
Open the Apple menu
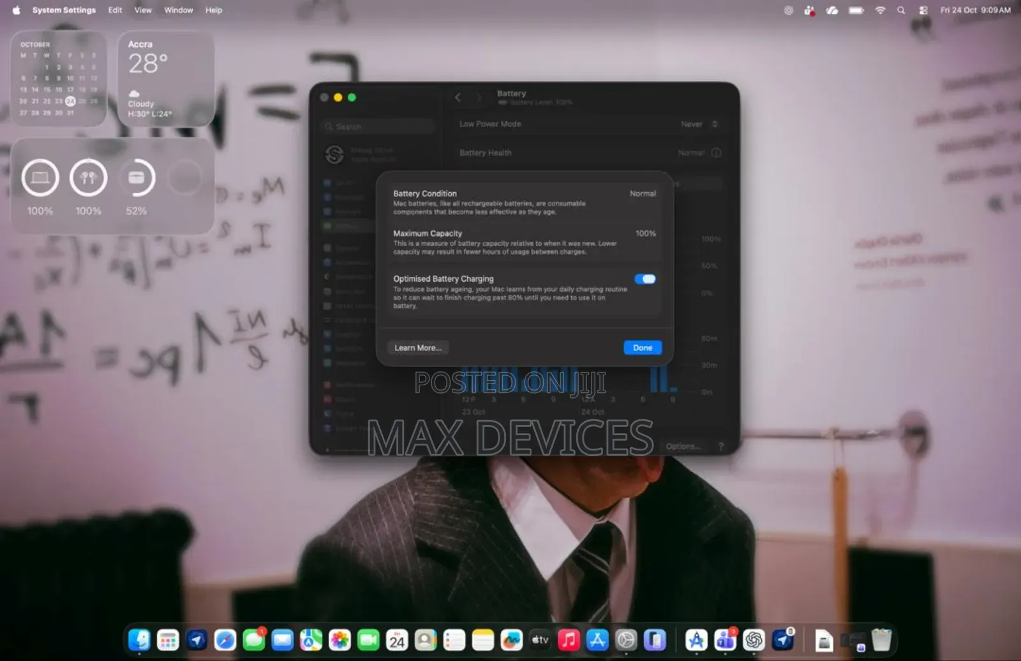point(17,10)
